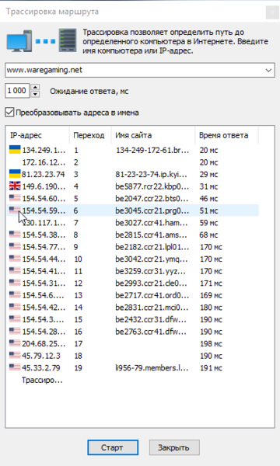Select host name li956-79.members.l…
Image resolution: width=280 pixels, height=466 pixels.
152,368
